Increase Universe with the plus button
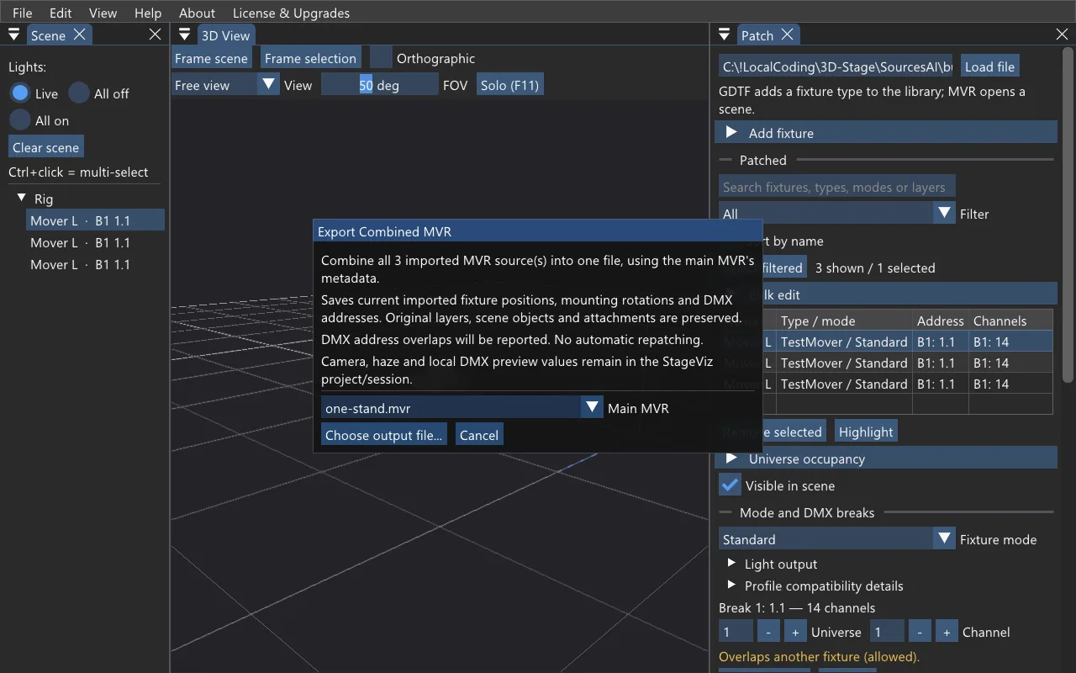 795,632
